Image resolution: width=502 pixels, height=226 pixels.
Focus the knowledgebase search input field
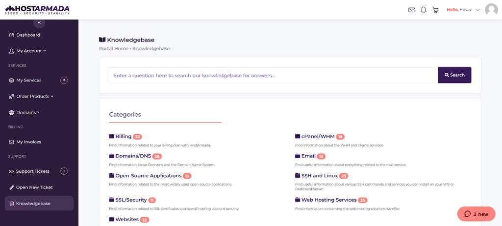pos(273,75)
